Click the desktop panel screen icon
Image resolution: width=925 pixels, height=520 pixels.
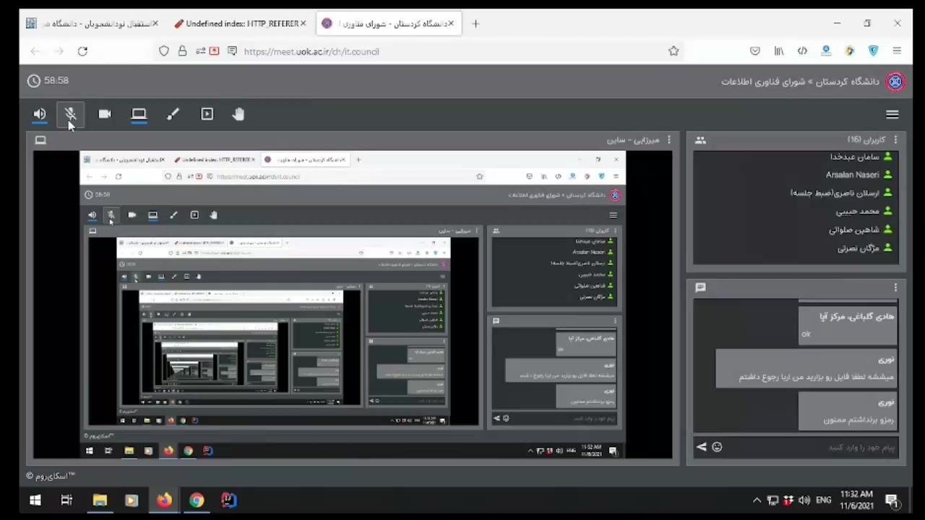click(x=40, y=140)
